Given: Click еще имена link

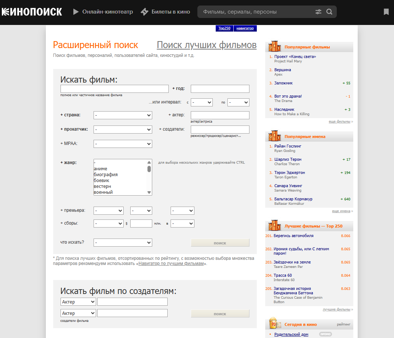Looking at the screenshot, I should [341, 211].
